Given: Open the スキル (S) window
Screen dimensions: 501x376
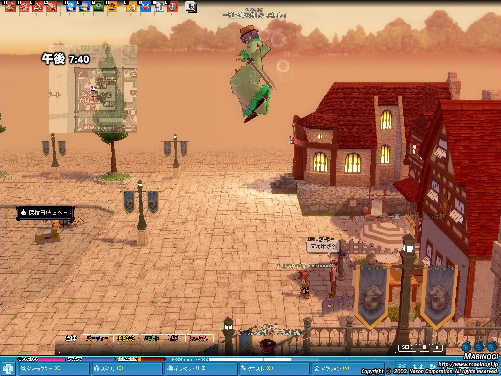Looking at the screenshot, I should [x=127, y=369].
